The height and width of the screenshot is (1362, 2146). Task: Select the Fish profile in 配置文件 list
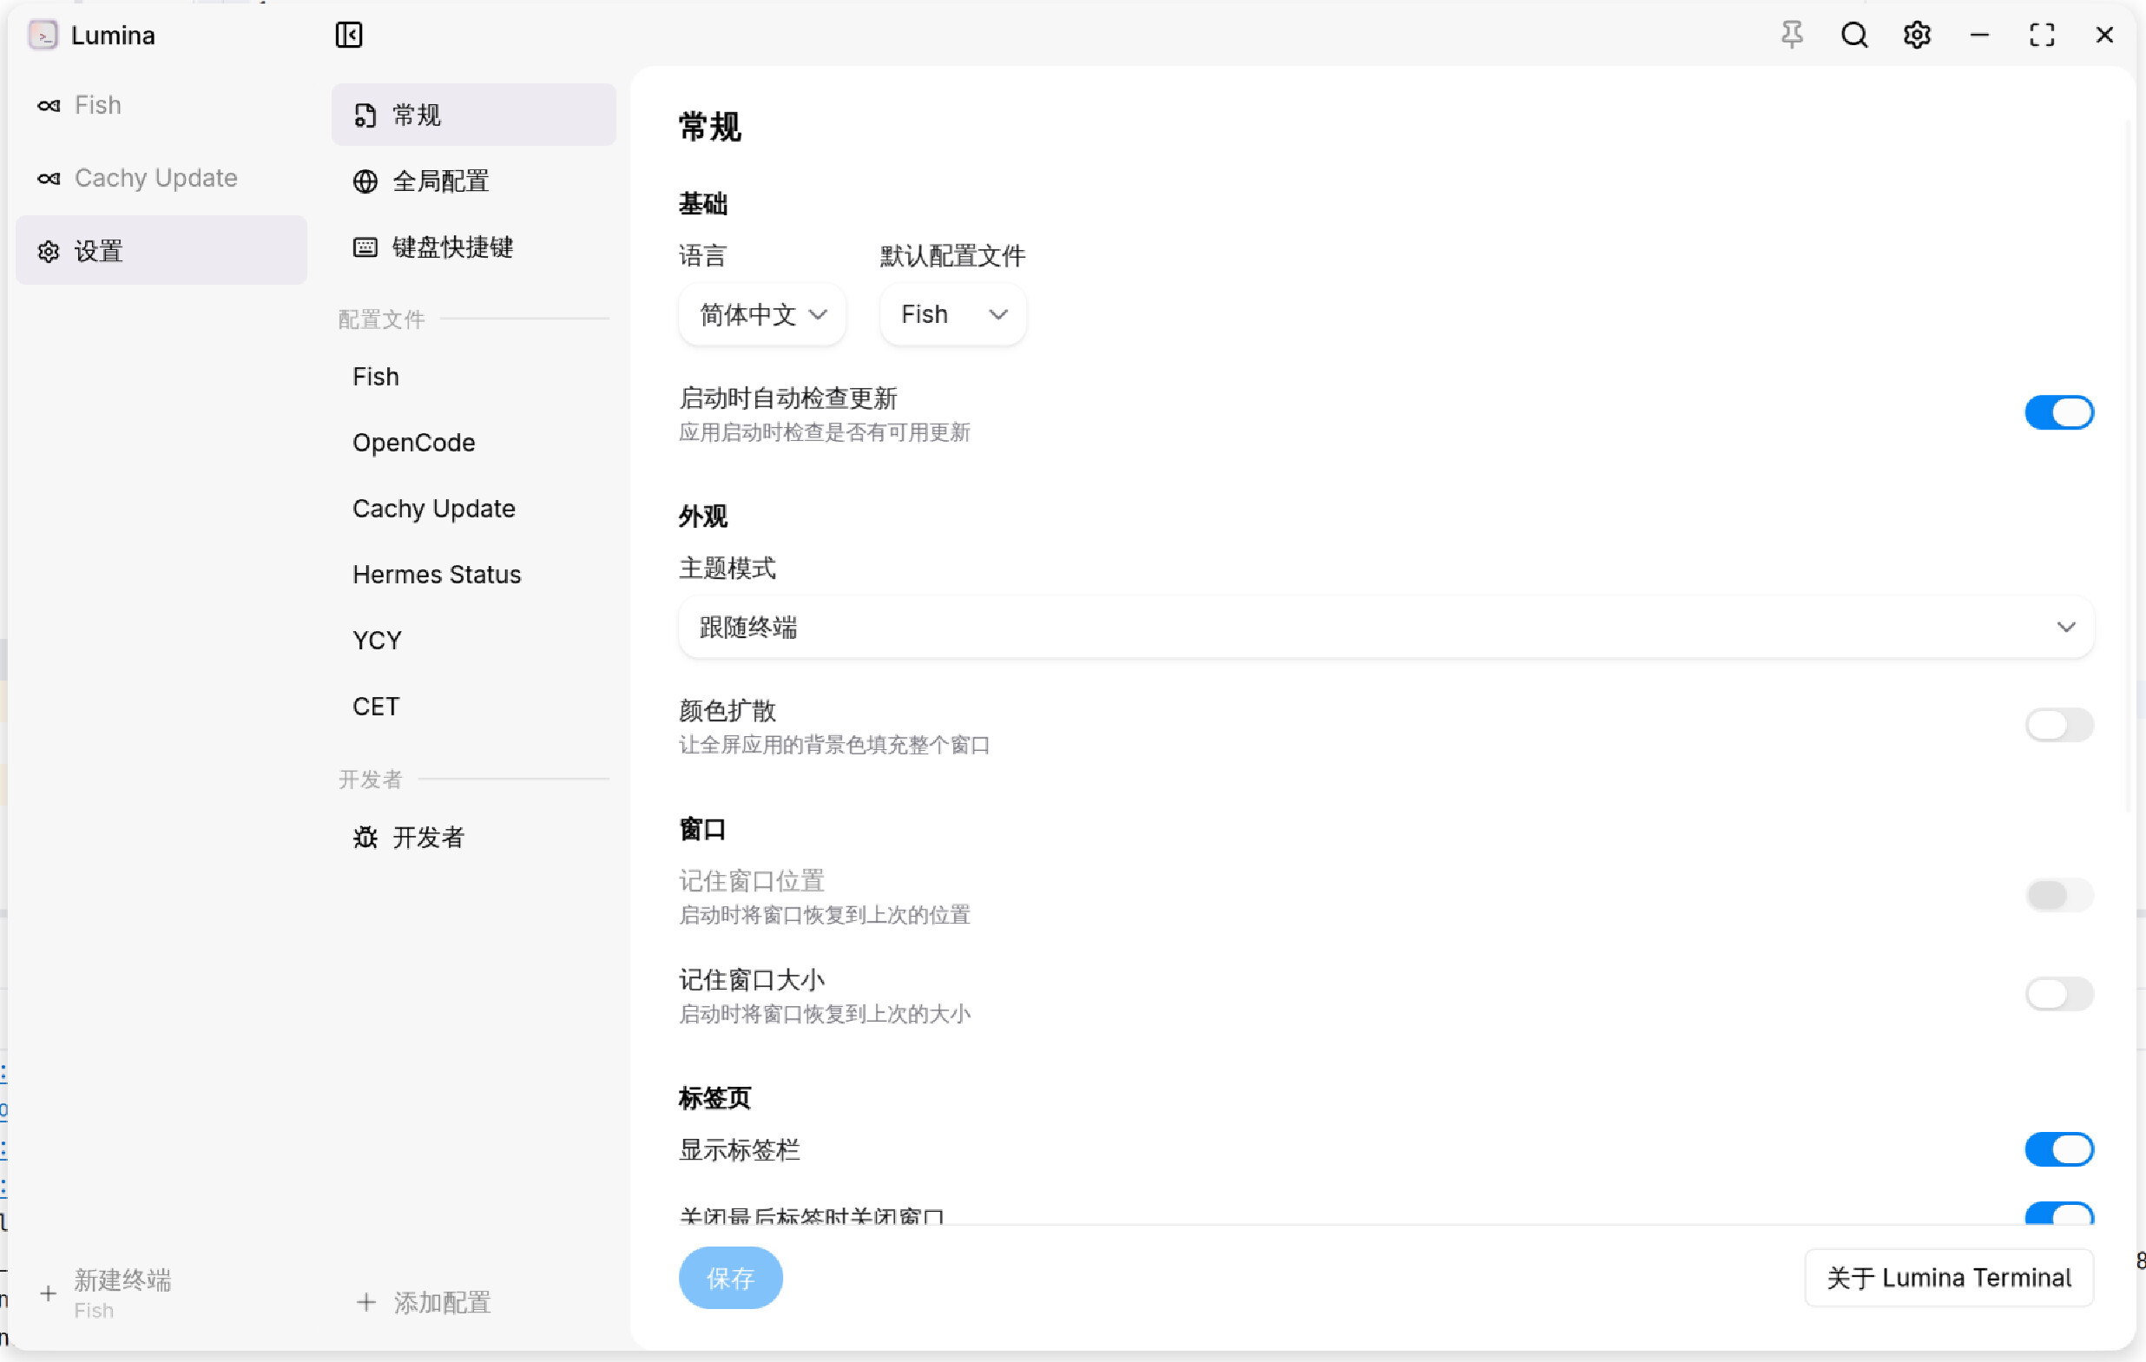tap(474, 377)
